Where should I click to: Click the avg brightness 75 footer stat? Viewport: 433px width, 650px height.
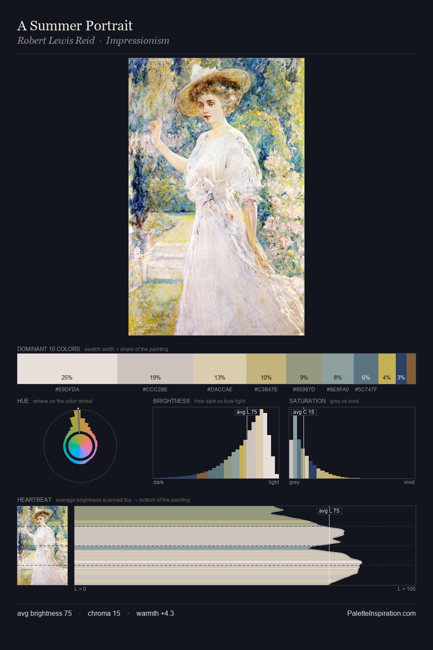[x=45, y=613]
